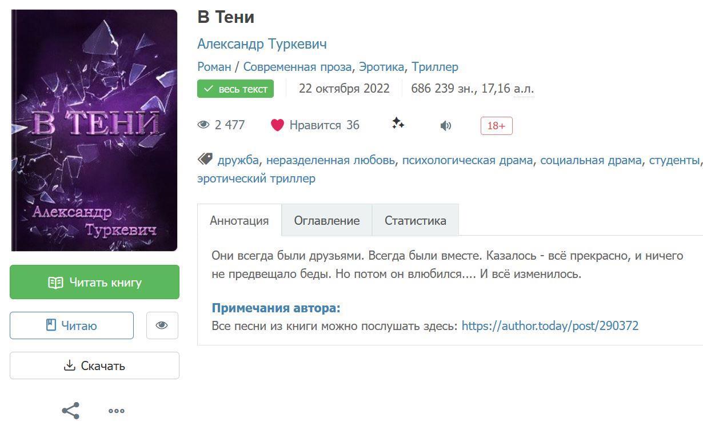Click the heart like icon
Screen dimensions: 703x437
277,125
